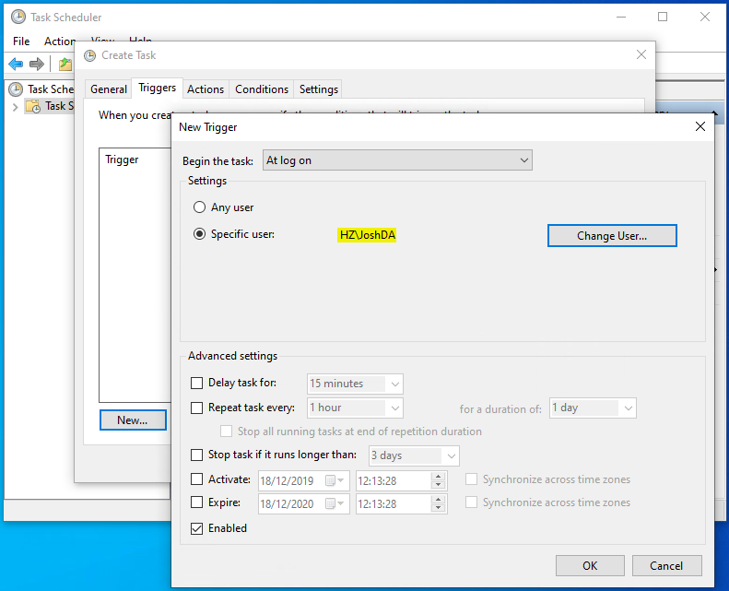Click Cancel in New Trigger dialog

point(666,565)
